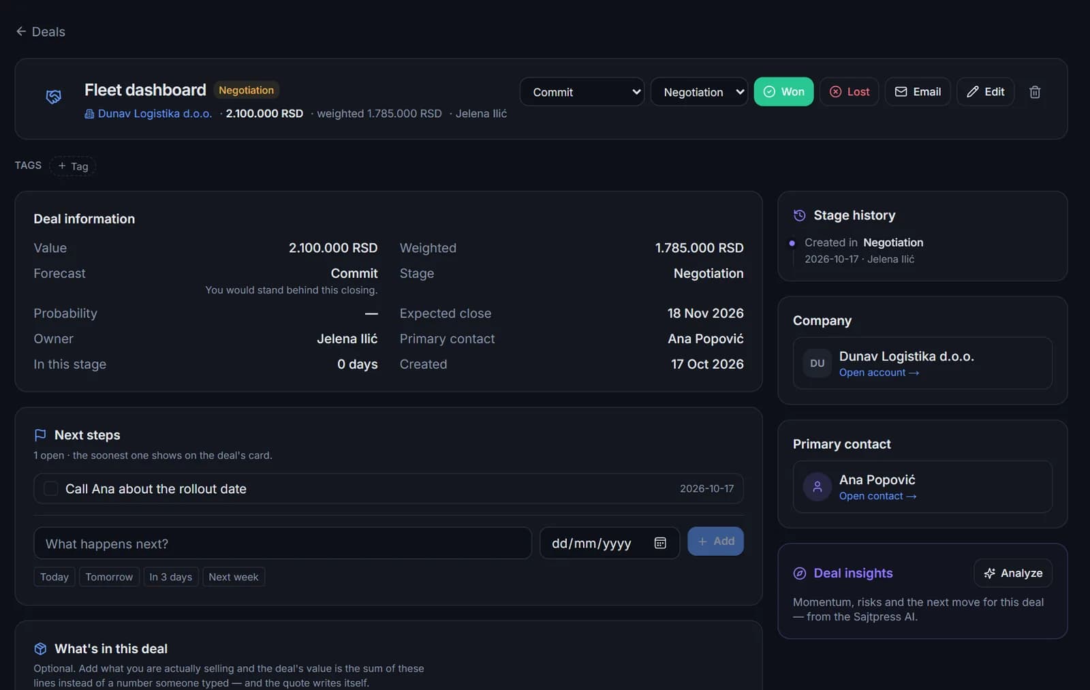The width and height of the screenshot is (1090, 690).
Task: Click the 0 days in this stage value
Action: pos(358,364)
